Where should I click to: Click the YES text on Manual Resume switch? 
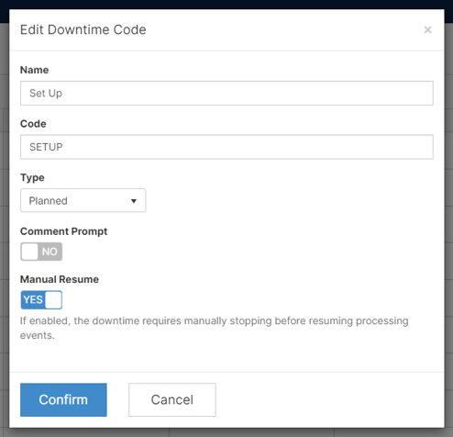[x=33, y=299]
